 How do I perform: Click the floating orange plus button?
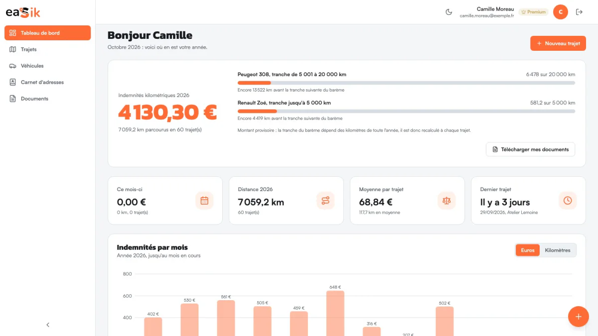(579, 316)
